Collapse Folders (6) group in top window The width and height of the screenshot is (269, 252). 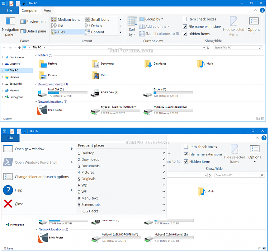(36, 55)
